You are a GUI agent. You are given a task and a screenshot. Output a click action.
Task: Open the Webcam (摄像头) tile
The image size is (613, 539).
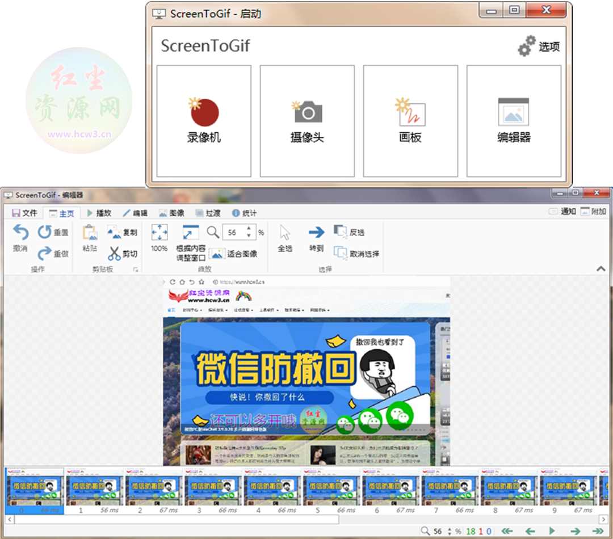(307, 121)
